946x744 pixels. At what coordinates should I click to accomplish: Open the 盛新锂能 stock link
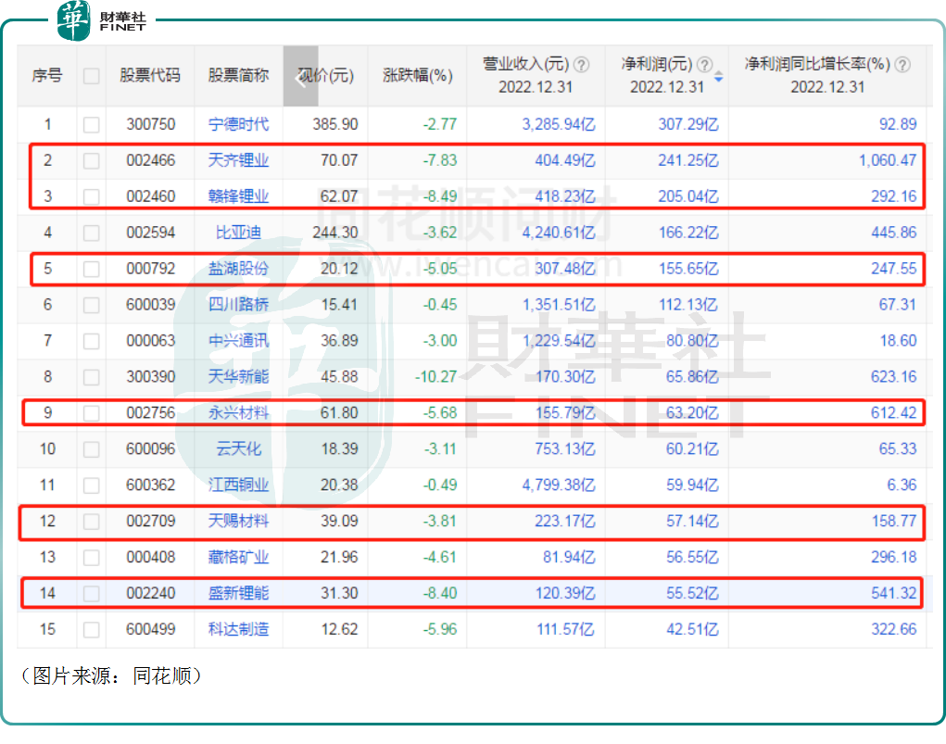tap(238, 593)
